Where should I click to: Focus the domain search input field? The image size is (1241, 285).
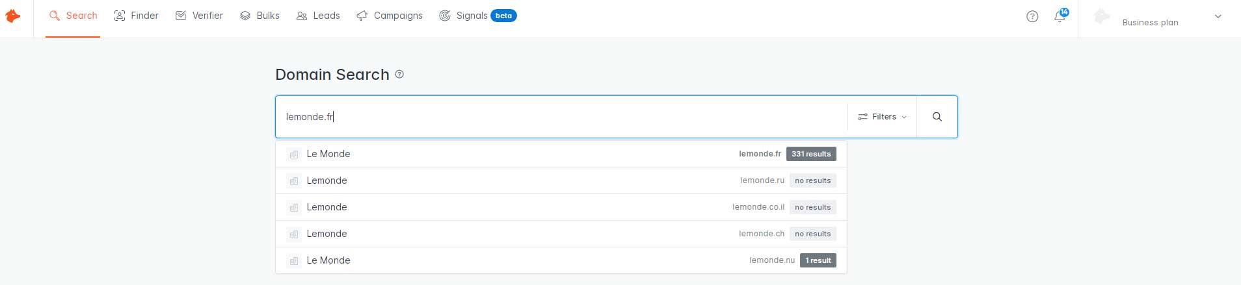pyautogui.click(x=561, y=117)
